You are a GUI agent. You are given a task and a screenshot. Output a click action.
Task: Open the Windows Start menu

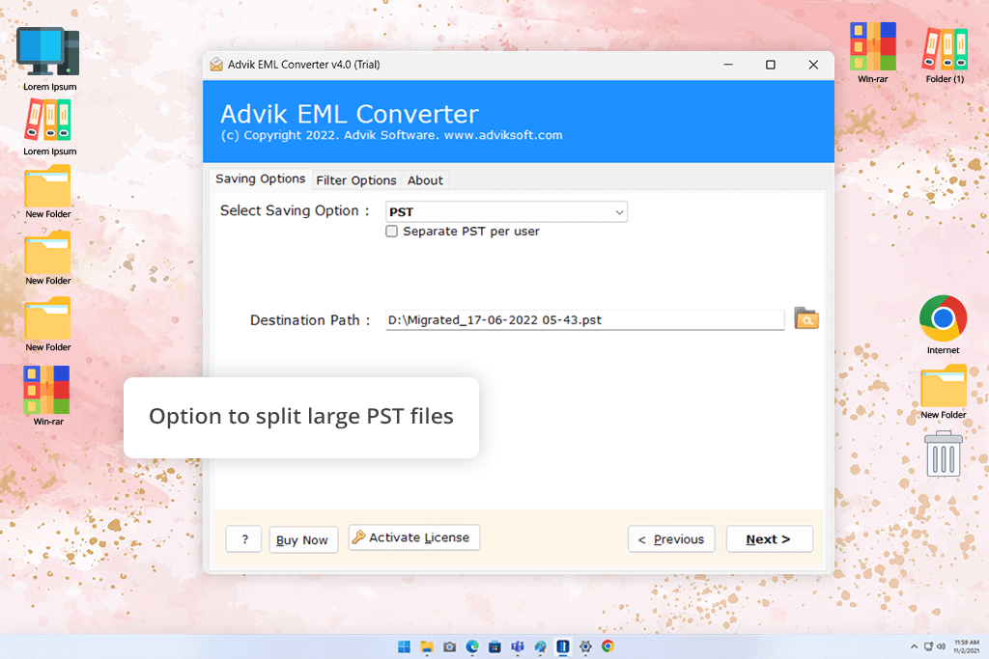(405, 646)
